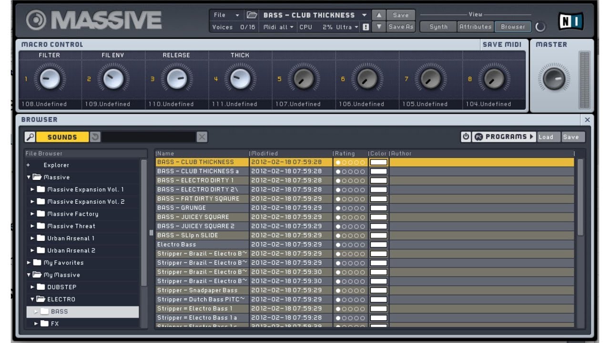
Task: Select next preset with down arrow
Action: tap(378, 27)
